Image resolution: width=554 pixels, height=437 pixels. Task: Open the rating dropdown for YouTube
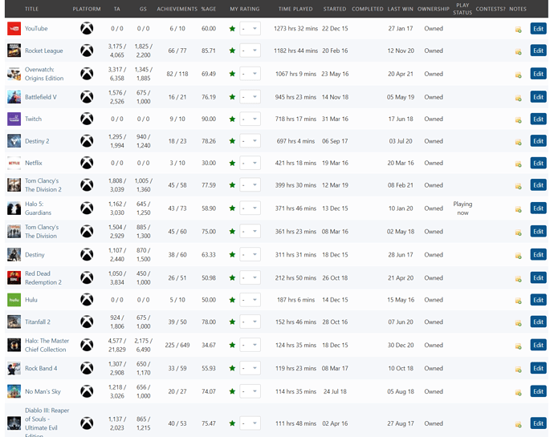tap(250, 29)
